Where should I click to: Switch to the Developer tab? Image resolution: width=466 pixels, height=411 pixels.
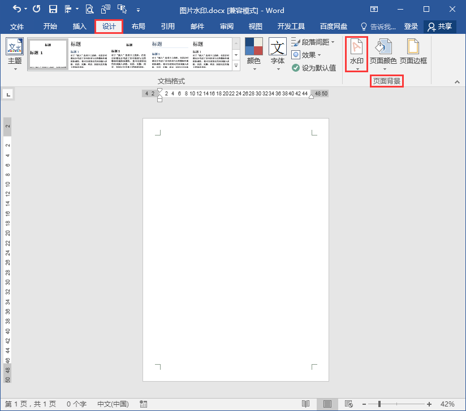click(291, 27)
